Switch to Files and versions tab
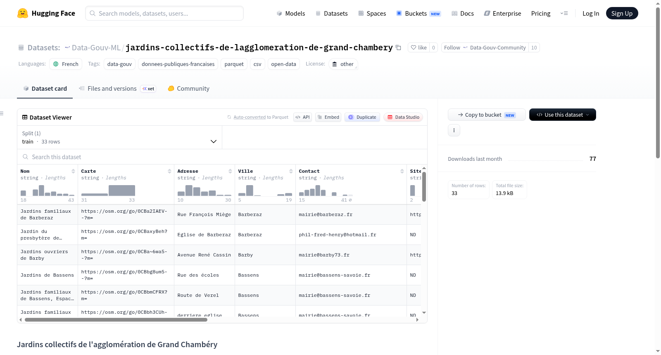This screenshot has width=661, height=355. tap(117, 88)
